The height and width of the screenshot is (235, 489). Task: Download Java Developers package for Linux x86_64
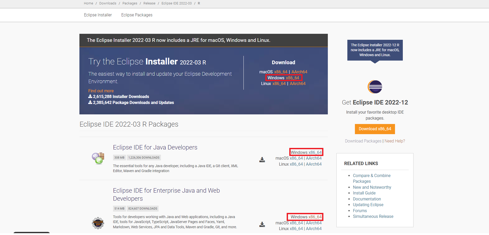296,164
